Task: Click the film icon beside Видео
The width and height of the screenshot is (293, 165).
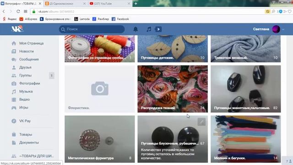Action: [x=14, y=99]
